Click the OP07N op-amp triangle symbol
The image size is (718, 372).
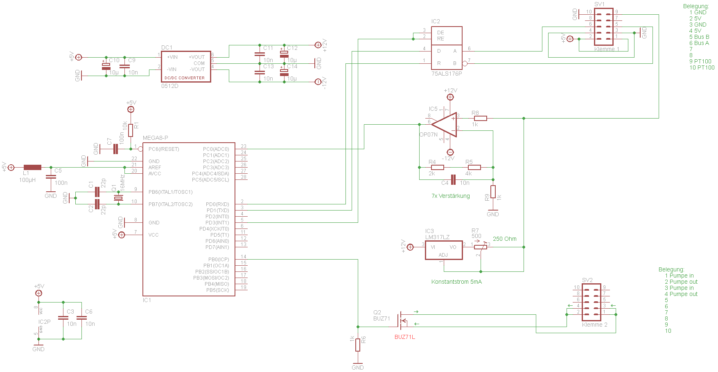[x=444, y=125]
